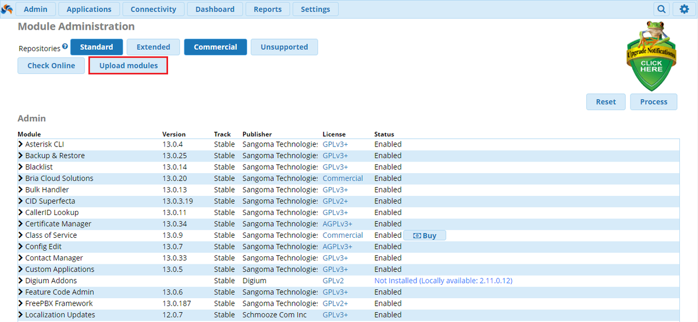698x322 pixels.
Task: Click version 12.0.7 of Localization Updates
Action: (x=172, y=315)
